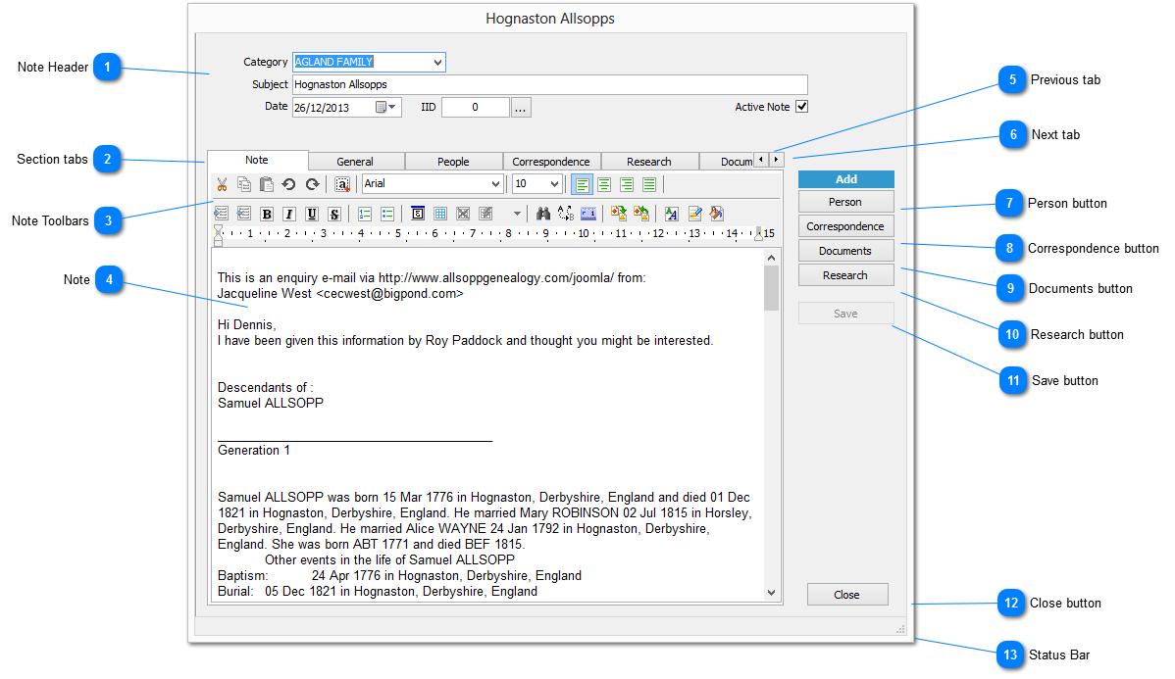Open Find with the binoculars icon
The image size is (1175, 679).
(543, 214)
